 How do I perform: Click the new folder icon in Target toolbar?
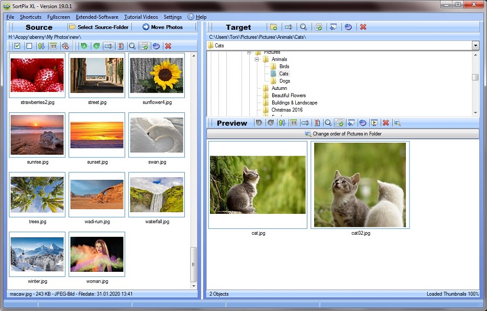(273, 27)
